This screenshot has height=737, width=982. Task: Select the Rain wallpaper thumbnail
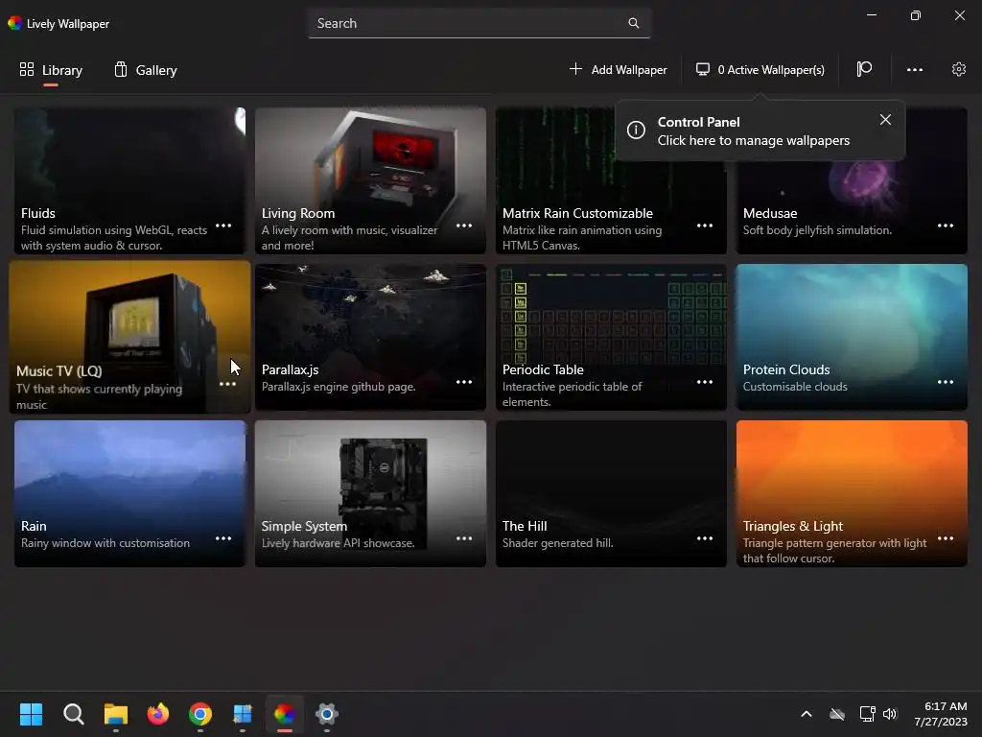point(130,493)
